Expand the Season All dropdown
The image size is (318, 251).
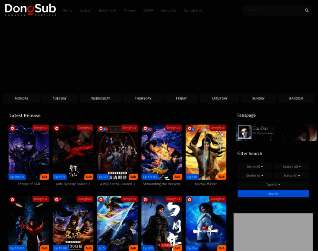coord(292,166)
